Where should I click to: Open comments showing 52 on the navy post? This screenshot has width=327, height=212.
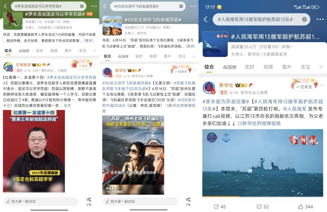pos(263,207)
